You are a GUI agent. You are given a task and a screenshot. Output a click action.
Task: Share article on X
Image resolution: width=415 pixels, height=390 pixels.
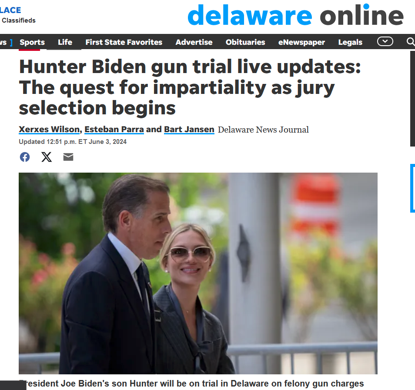click(47, 157)
